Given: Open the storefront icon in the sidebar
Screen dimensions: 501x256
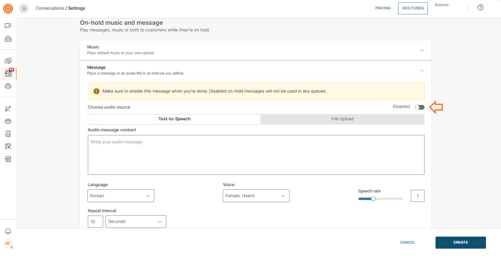Looking at the screenshot, I should coord(8,159).
